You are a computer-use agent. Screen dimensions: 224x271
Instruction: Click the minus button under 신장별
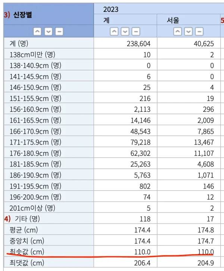pyautogui.click(x=59, y=32)
